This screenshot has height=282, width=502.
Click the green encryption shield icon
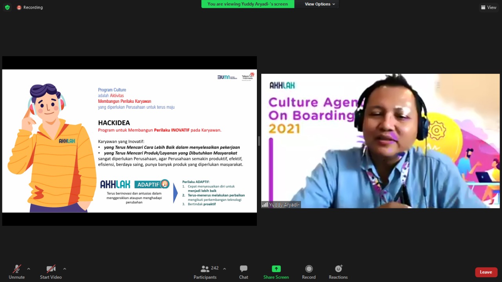point(7,7)
